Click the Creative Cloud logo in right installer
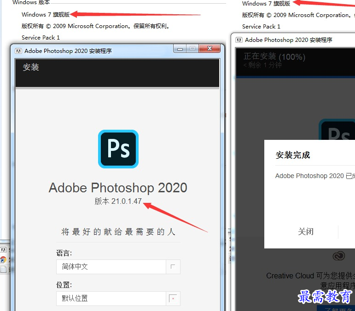 (339, 256)
